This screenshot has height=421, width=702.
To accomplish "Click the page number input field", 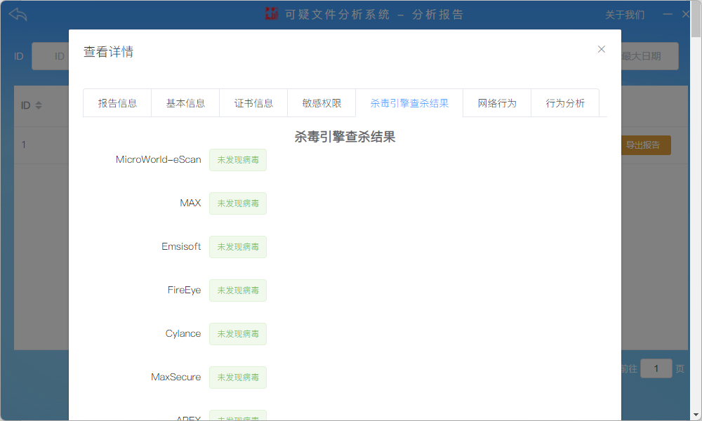I will coord(656,368).
